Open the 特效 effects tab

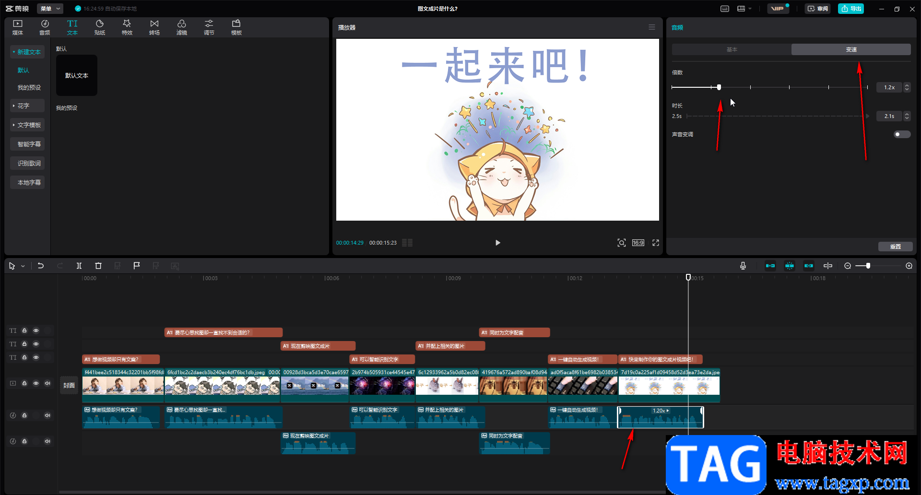coord(127,27)
